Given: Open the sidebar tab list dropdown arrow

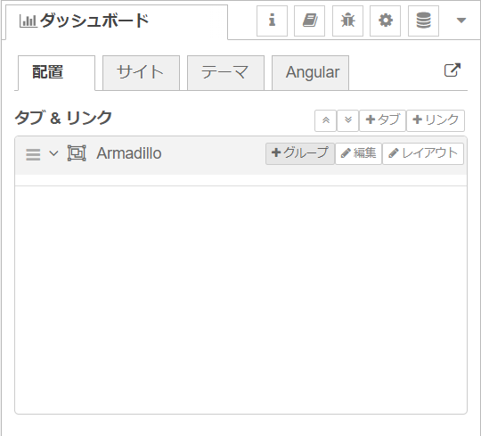Looking at the screenshot, I should pos(461,21).
